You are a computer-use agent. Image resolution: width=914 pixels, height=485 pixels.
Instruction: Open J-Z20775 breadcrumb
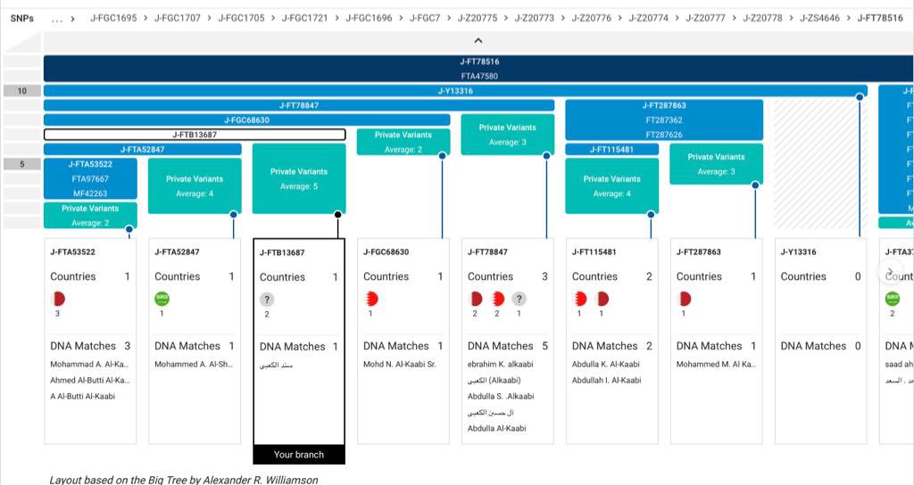(x=478, y=18)
